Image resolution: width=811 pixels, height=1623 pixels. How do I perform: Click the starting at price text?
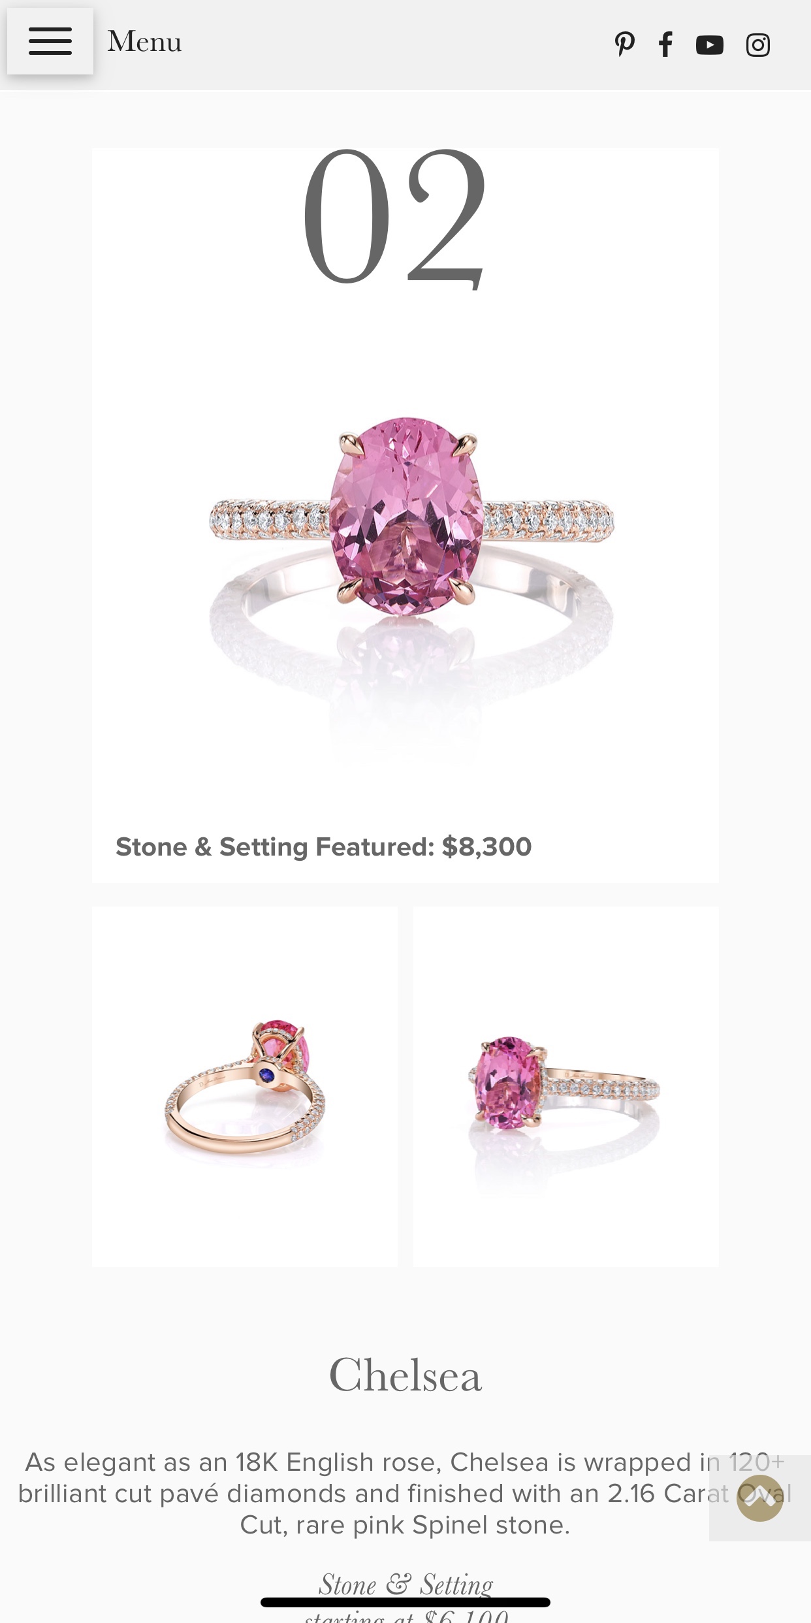coord(406,1616)
